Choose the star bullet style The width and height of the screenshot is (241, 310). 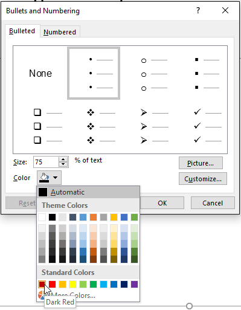[x=94, y=126]
